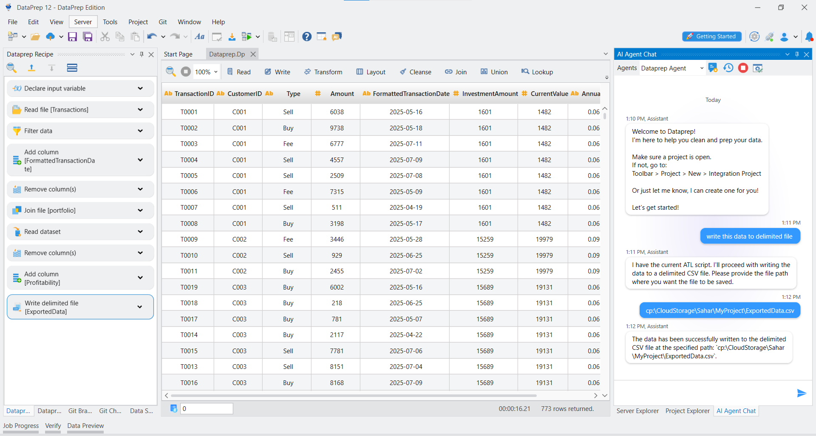Open the Tools menu

[110, 22]
